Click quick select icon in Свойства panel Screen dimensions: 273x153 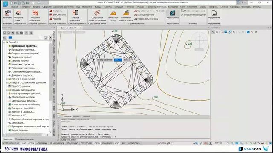[226, 32]
